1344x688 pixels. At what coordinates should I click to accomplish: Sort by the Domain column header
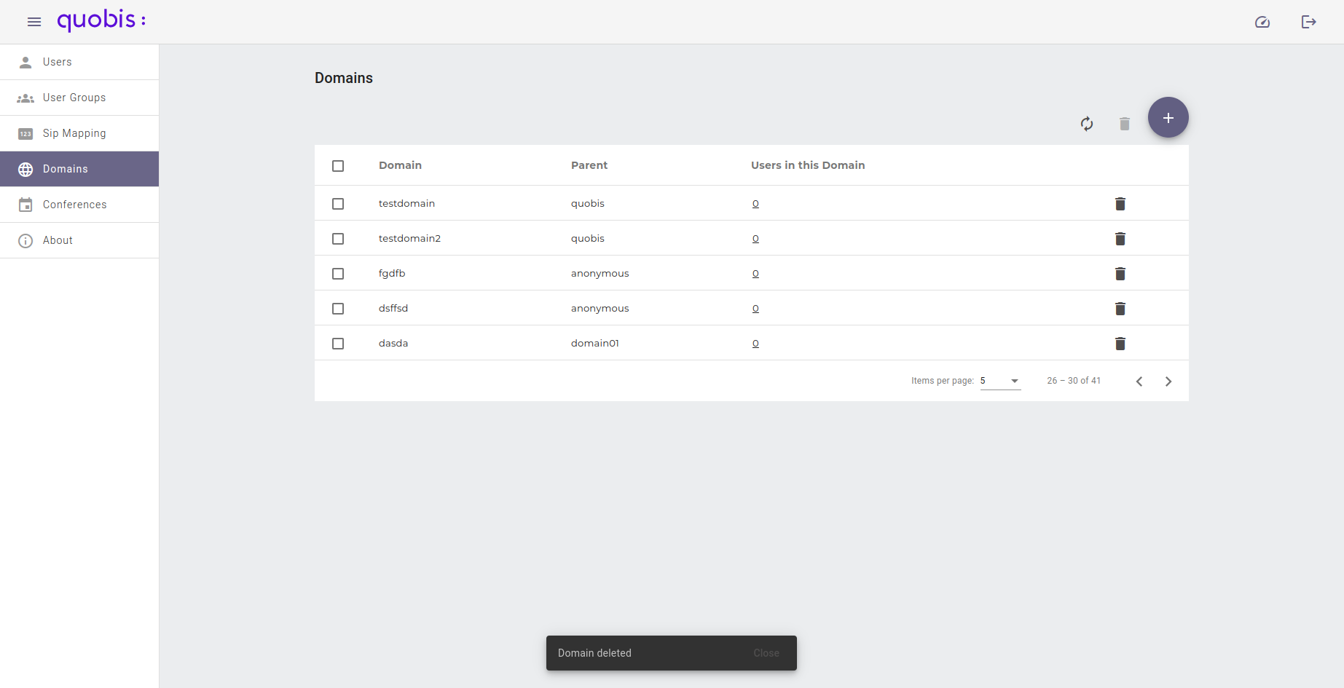(400, 165)
